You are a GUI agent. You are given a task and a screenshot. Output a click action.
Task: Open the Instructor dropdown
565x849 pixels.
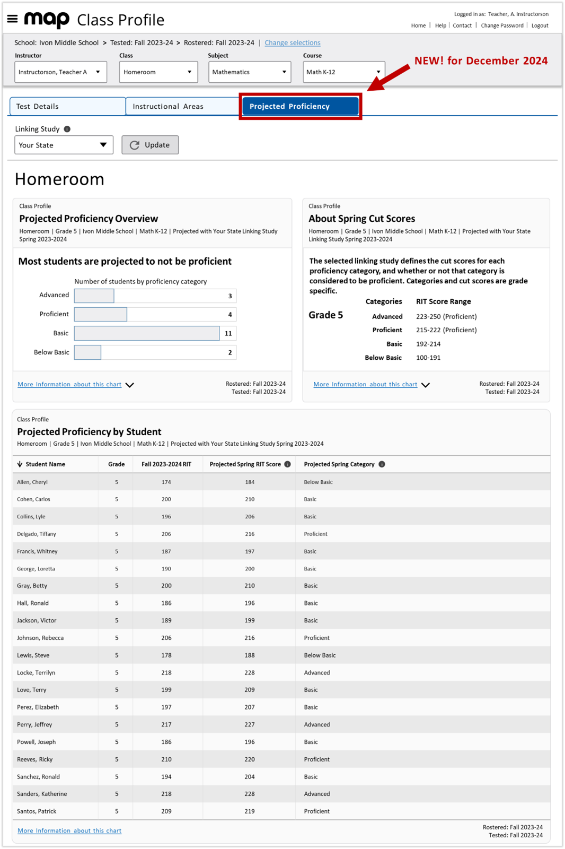[60, 72]
